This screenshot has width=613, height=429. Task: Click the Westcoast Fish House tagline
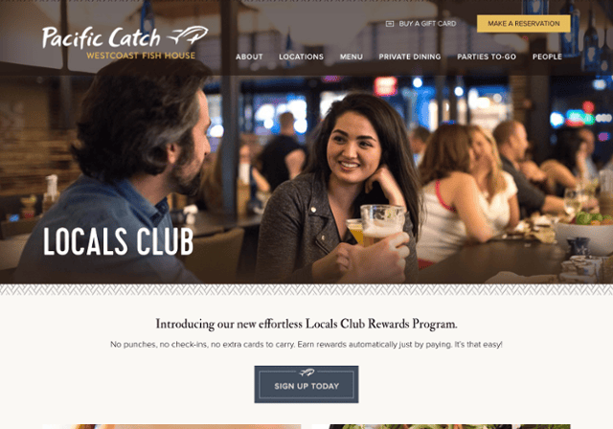tap(141, 56)
